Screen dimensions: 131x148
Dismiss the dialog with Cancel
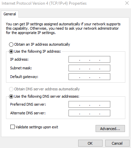click(x=117, y=143)
